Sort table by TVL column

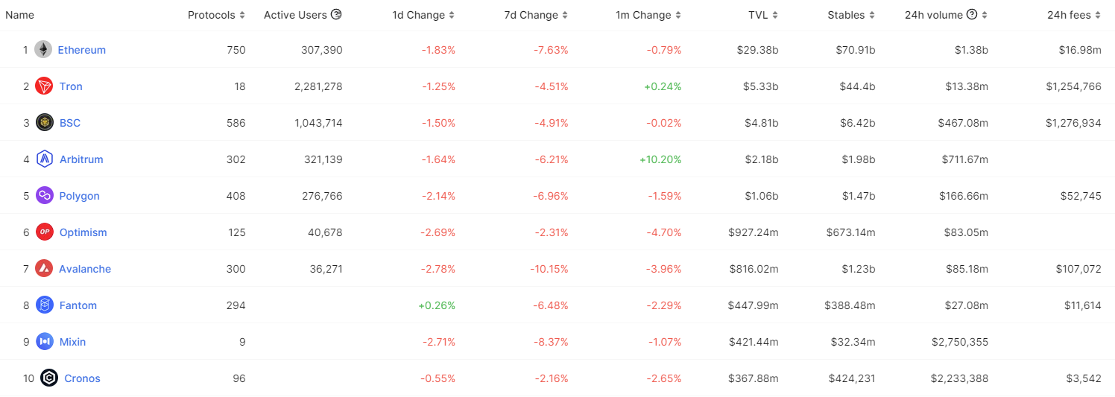tap(763, 15)
